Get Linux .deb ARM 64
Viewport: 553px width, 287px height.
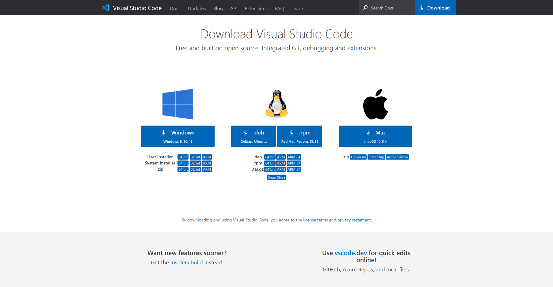tap(294, 157)
